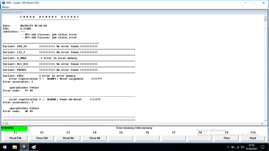
Task: Click the INPA BMW logo in title bar
Action: pyautogui.click(x=3, y=3)
